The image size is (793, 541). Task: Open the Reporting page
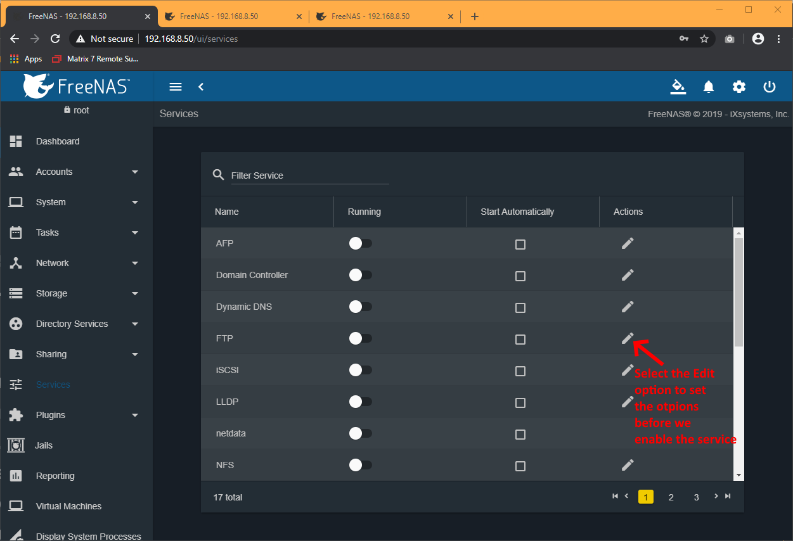coord(76,476)
